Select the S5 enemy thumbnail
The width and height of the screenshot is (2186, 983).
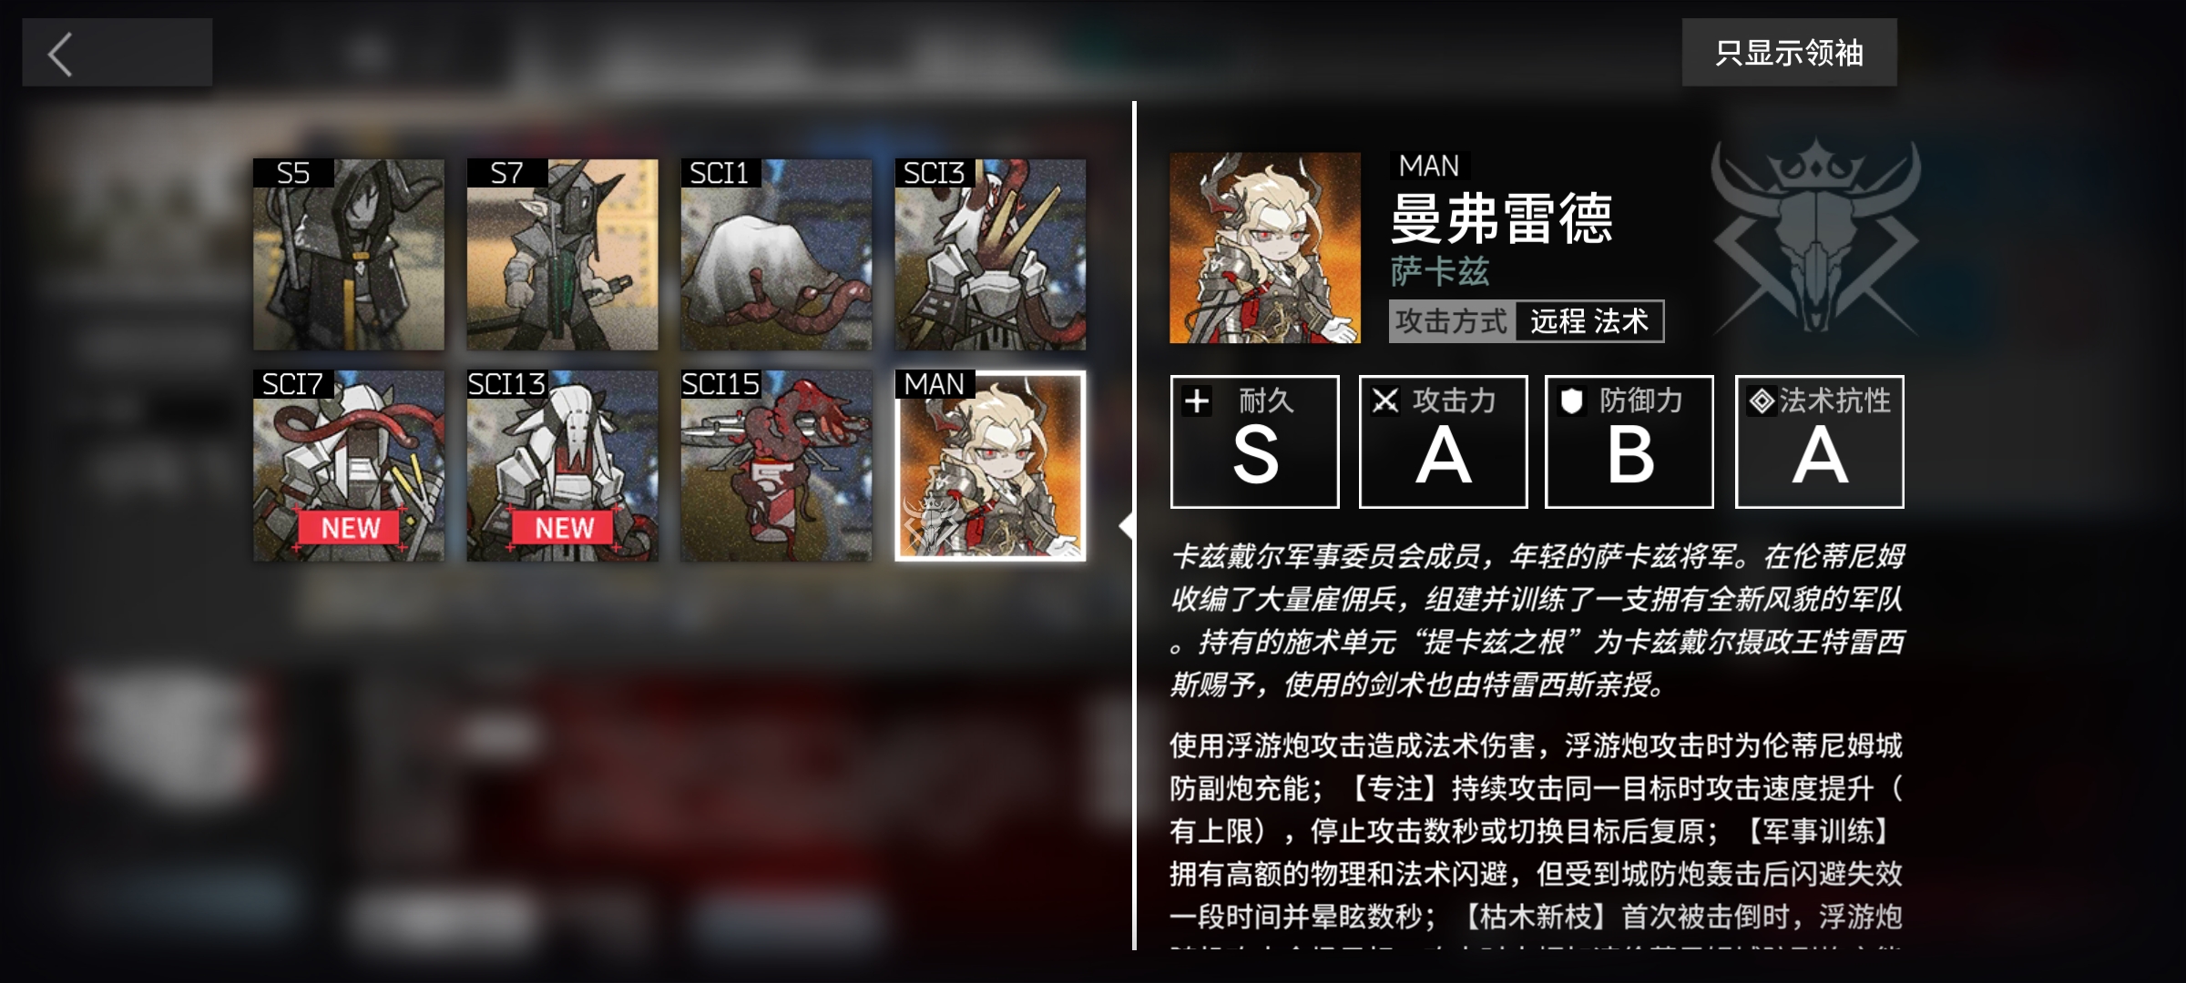click(349, 255)
